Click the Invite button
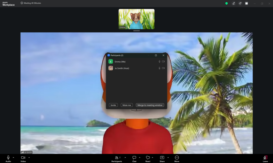273x163 pixels. pyautogui.click(x=113, y=105)
